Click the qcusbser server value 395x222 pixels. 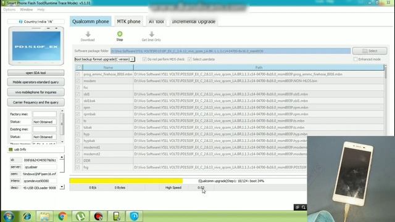(39, 167)
